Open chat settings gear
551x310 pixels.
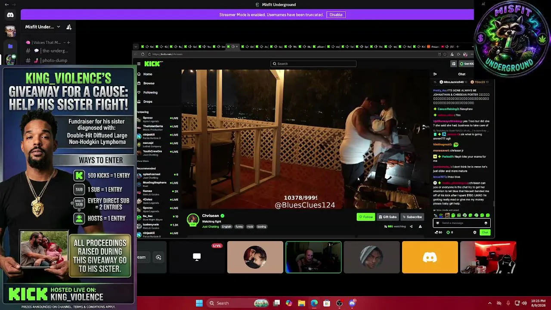pos(475,232)
